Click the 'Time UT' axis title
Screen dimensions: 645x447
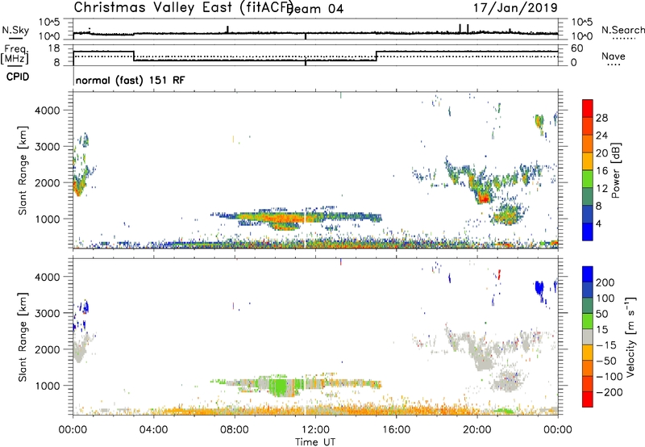pyautogui.click(x=315, y=442)
